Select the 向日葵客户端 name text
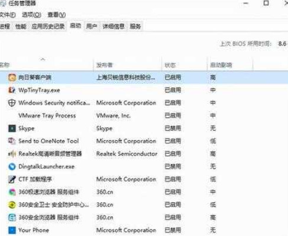The image size is (288, 236). (35, 77)
